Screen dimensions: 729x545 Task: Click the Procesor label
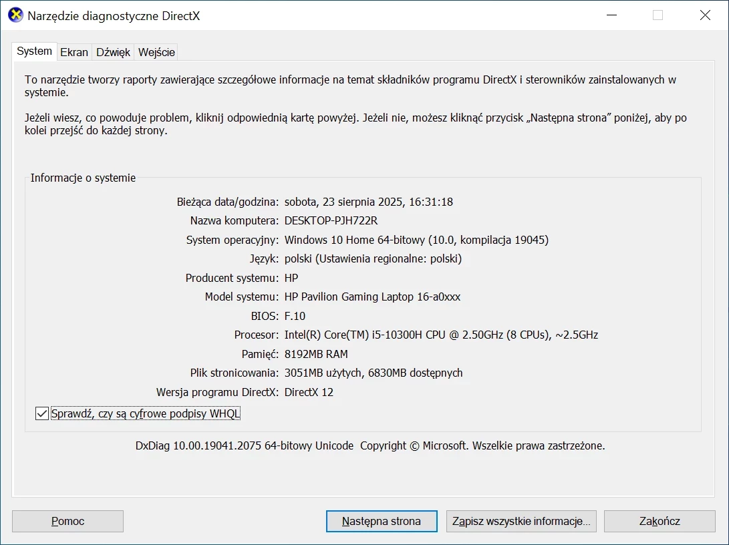[x=257, y=335]
